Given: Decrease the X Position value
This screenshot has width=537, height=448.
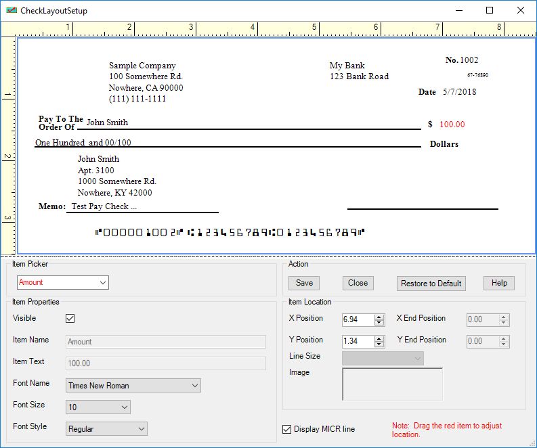Looking at the screenshot, I should tap(379, 323).
